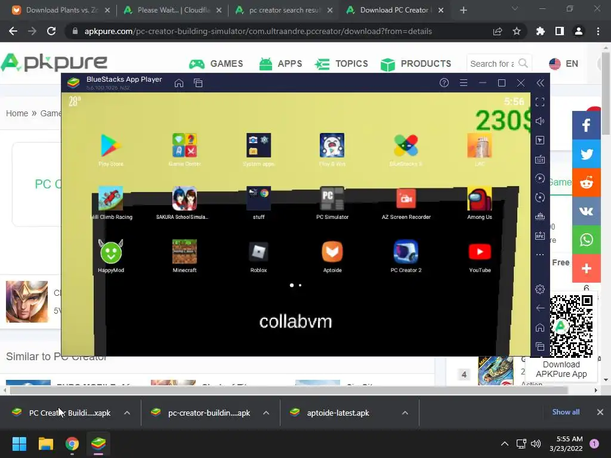611x458 pixels.
Task: Launch the Roblox app
Action: pyautogui.click(x=258, y=252)
